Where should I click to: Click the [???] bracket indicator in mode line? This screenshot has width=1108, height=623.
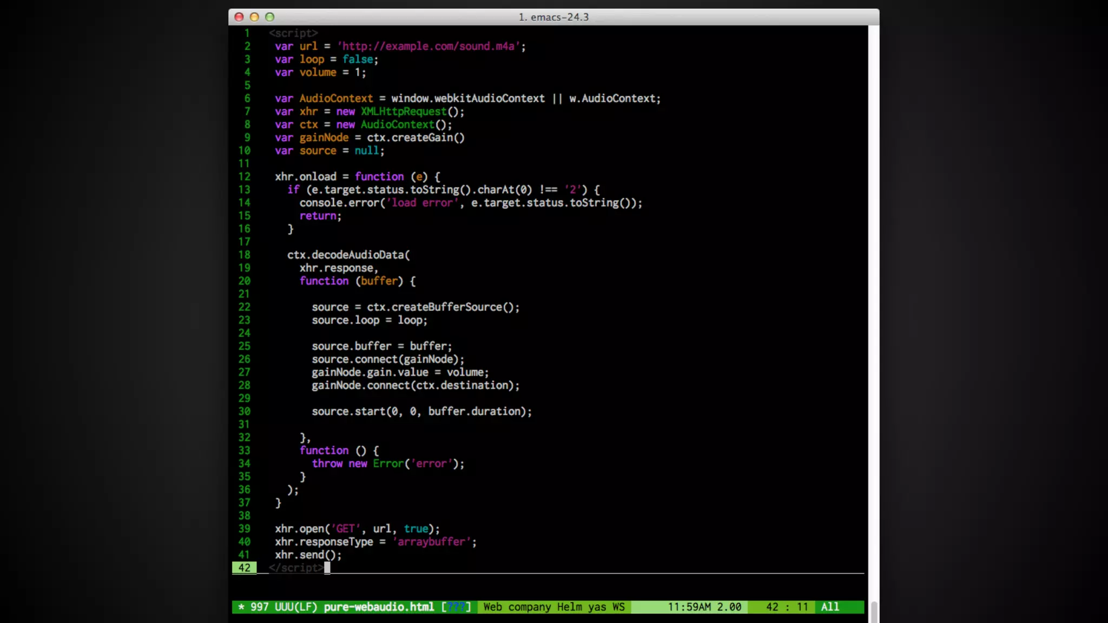point(456,607)
